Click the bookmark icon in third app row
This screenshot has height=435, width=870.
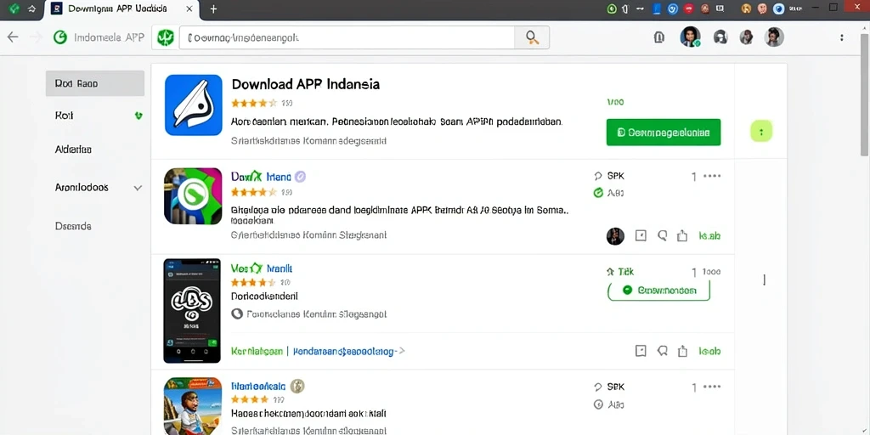click(x=641, y=351)
